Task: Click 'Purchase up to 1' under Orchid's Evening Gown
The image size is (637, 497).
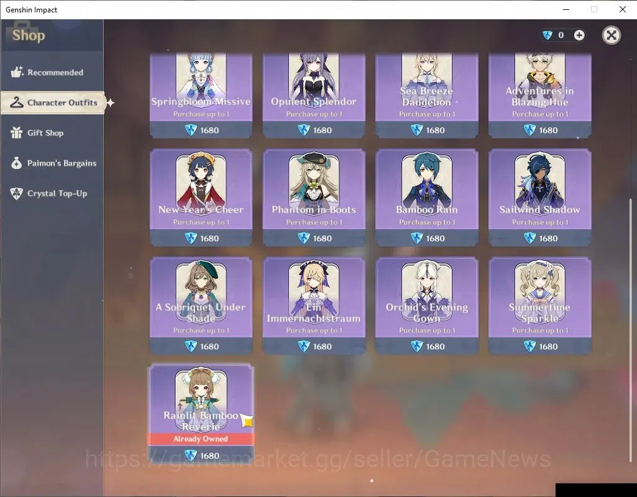Action: coord(427,330)
